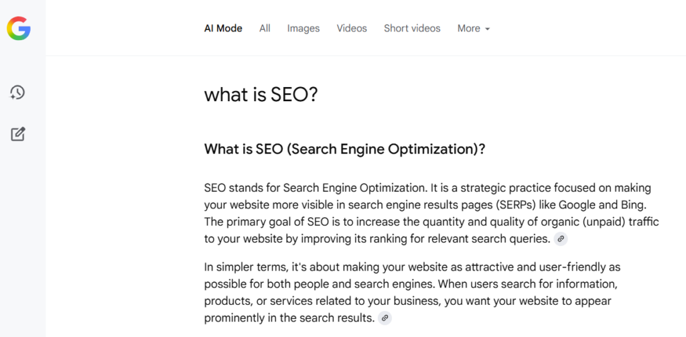The width and height of the screenshot is (686, 337).
Task: Open the AI Mode history icon
Action: point(17,92)
